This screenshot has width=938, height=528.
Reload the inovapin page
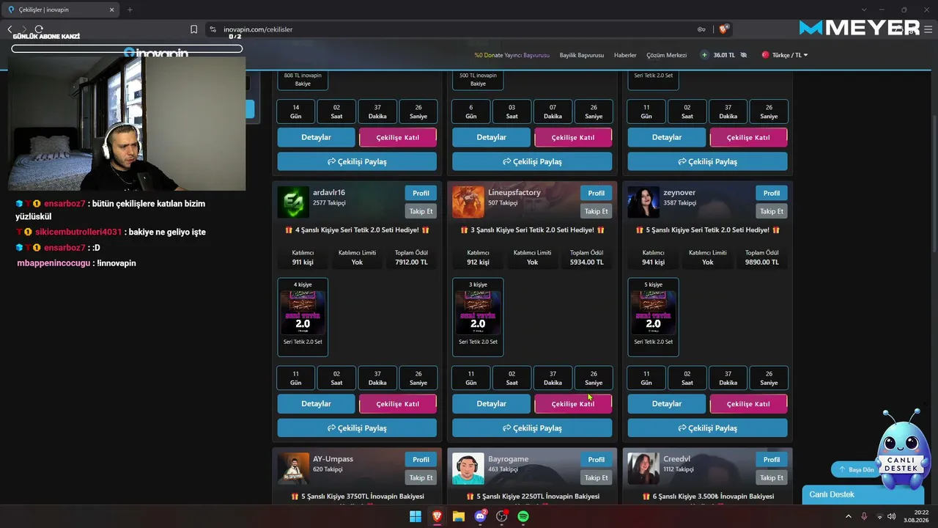39,29
